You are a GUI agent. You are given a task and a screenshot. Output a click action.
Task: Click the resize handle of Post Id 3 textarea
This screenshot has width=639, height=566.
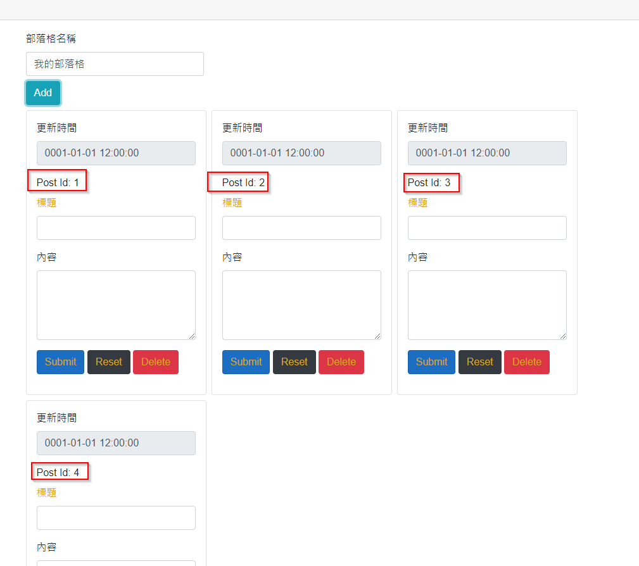coord(563,336)
